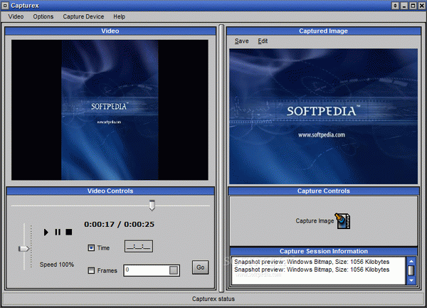Open the Options menu

(43, 16)
